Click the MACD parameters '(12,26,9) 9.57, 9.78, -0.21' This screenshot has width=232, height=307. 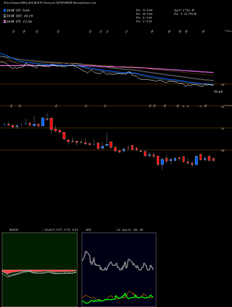coord(60,230)
